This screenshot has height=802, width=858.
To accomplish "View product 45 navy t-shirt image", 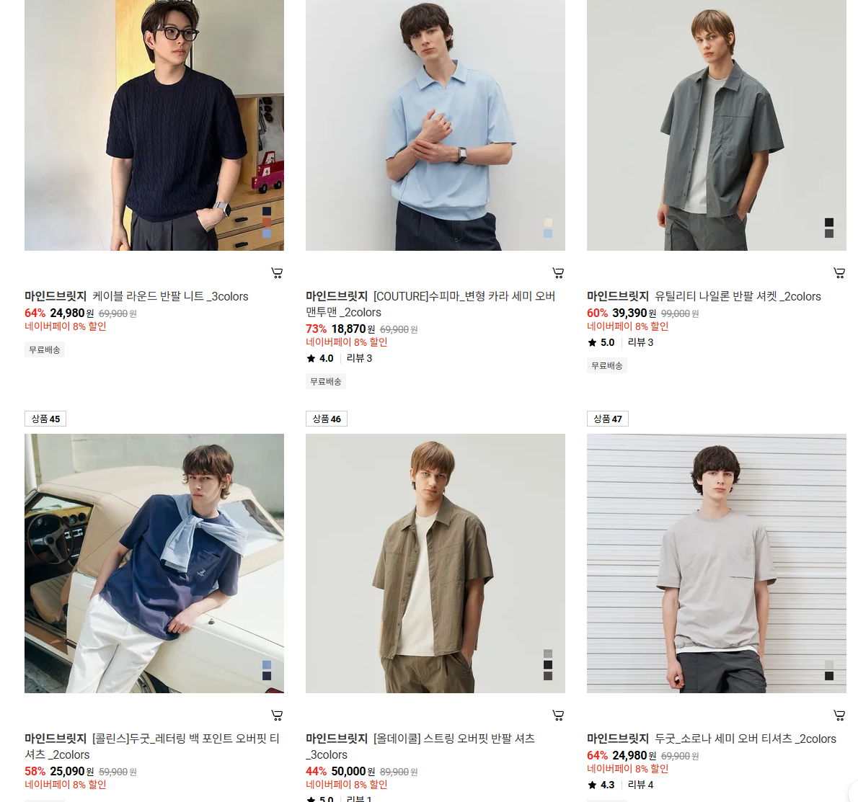I will coord(154,563).
